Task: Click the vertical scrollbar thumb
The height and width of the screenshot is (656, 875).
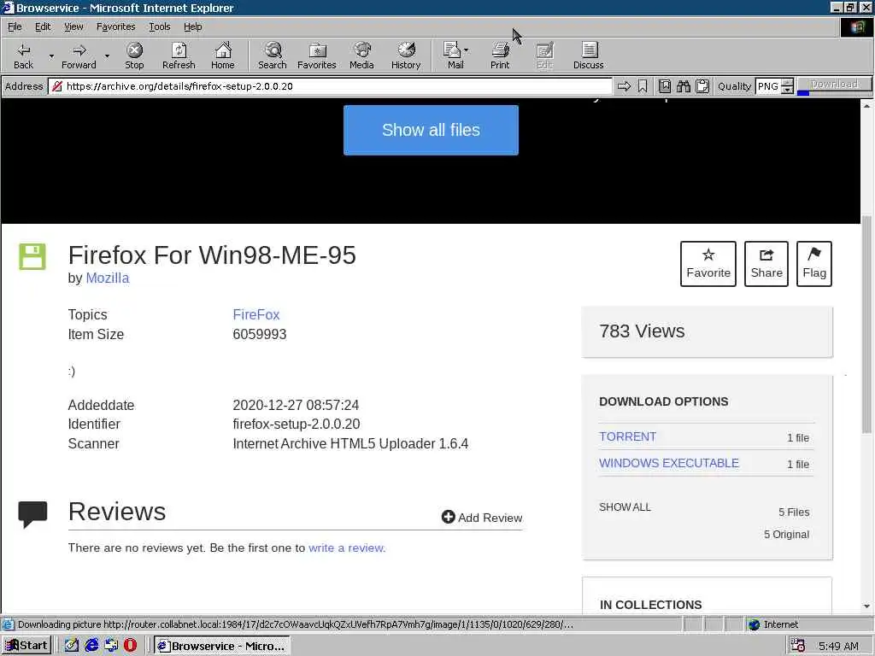Action: click(x=866, y=324)
